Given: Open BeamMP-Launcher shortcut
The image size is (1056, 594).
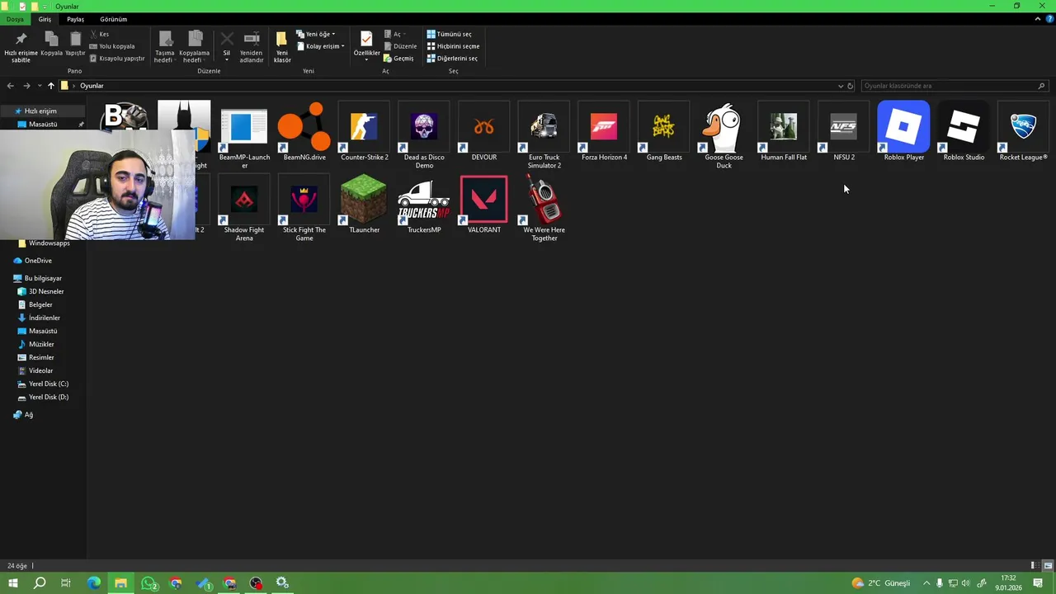Looking at the screenshot, I should point(244,136).
